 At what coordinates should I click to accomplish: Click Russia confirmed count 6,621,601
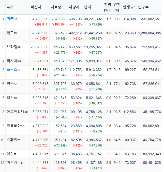click(40, 61)
